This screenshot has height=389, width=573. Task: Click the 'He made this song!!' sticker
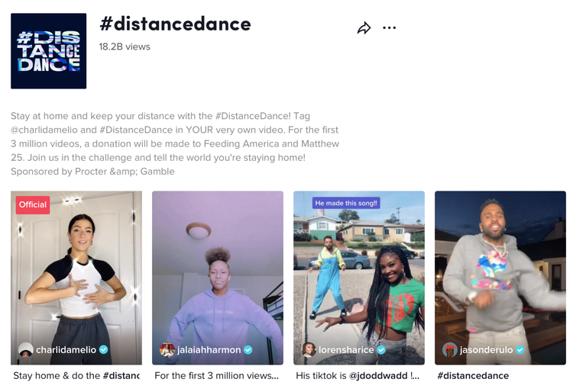(346, 203)
